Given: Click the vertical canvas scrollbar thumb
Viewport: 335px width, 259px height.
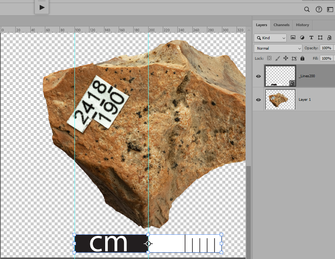Looking at the screenshot, I should point(249,212).
